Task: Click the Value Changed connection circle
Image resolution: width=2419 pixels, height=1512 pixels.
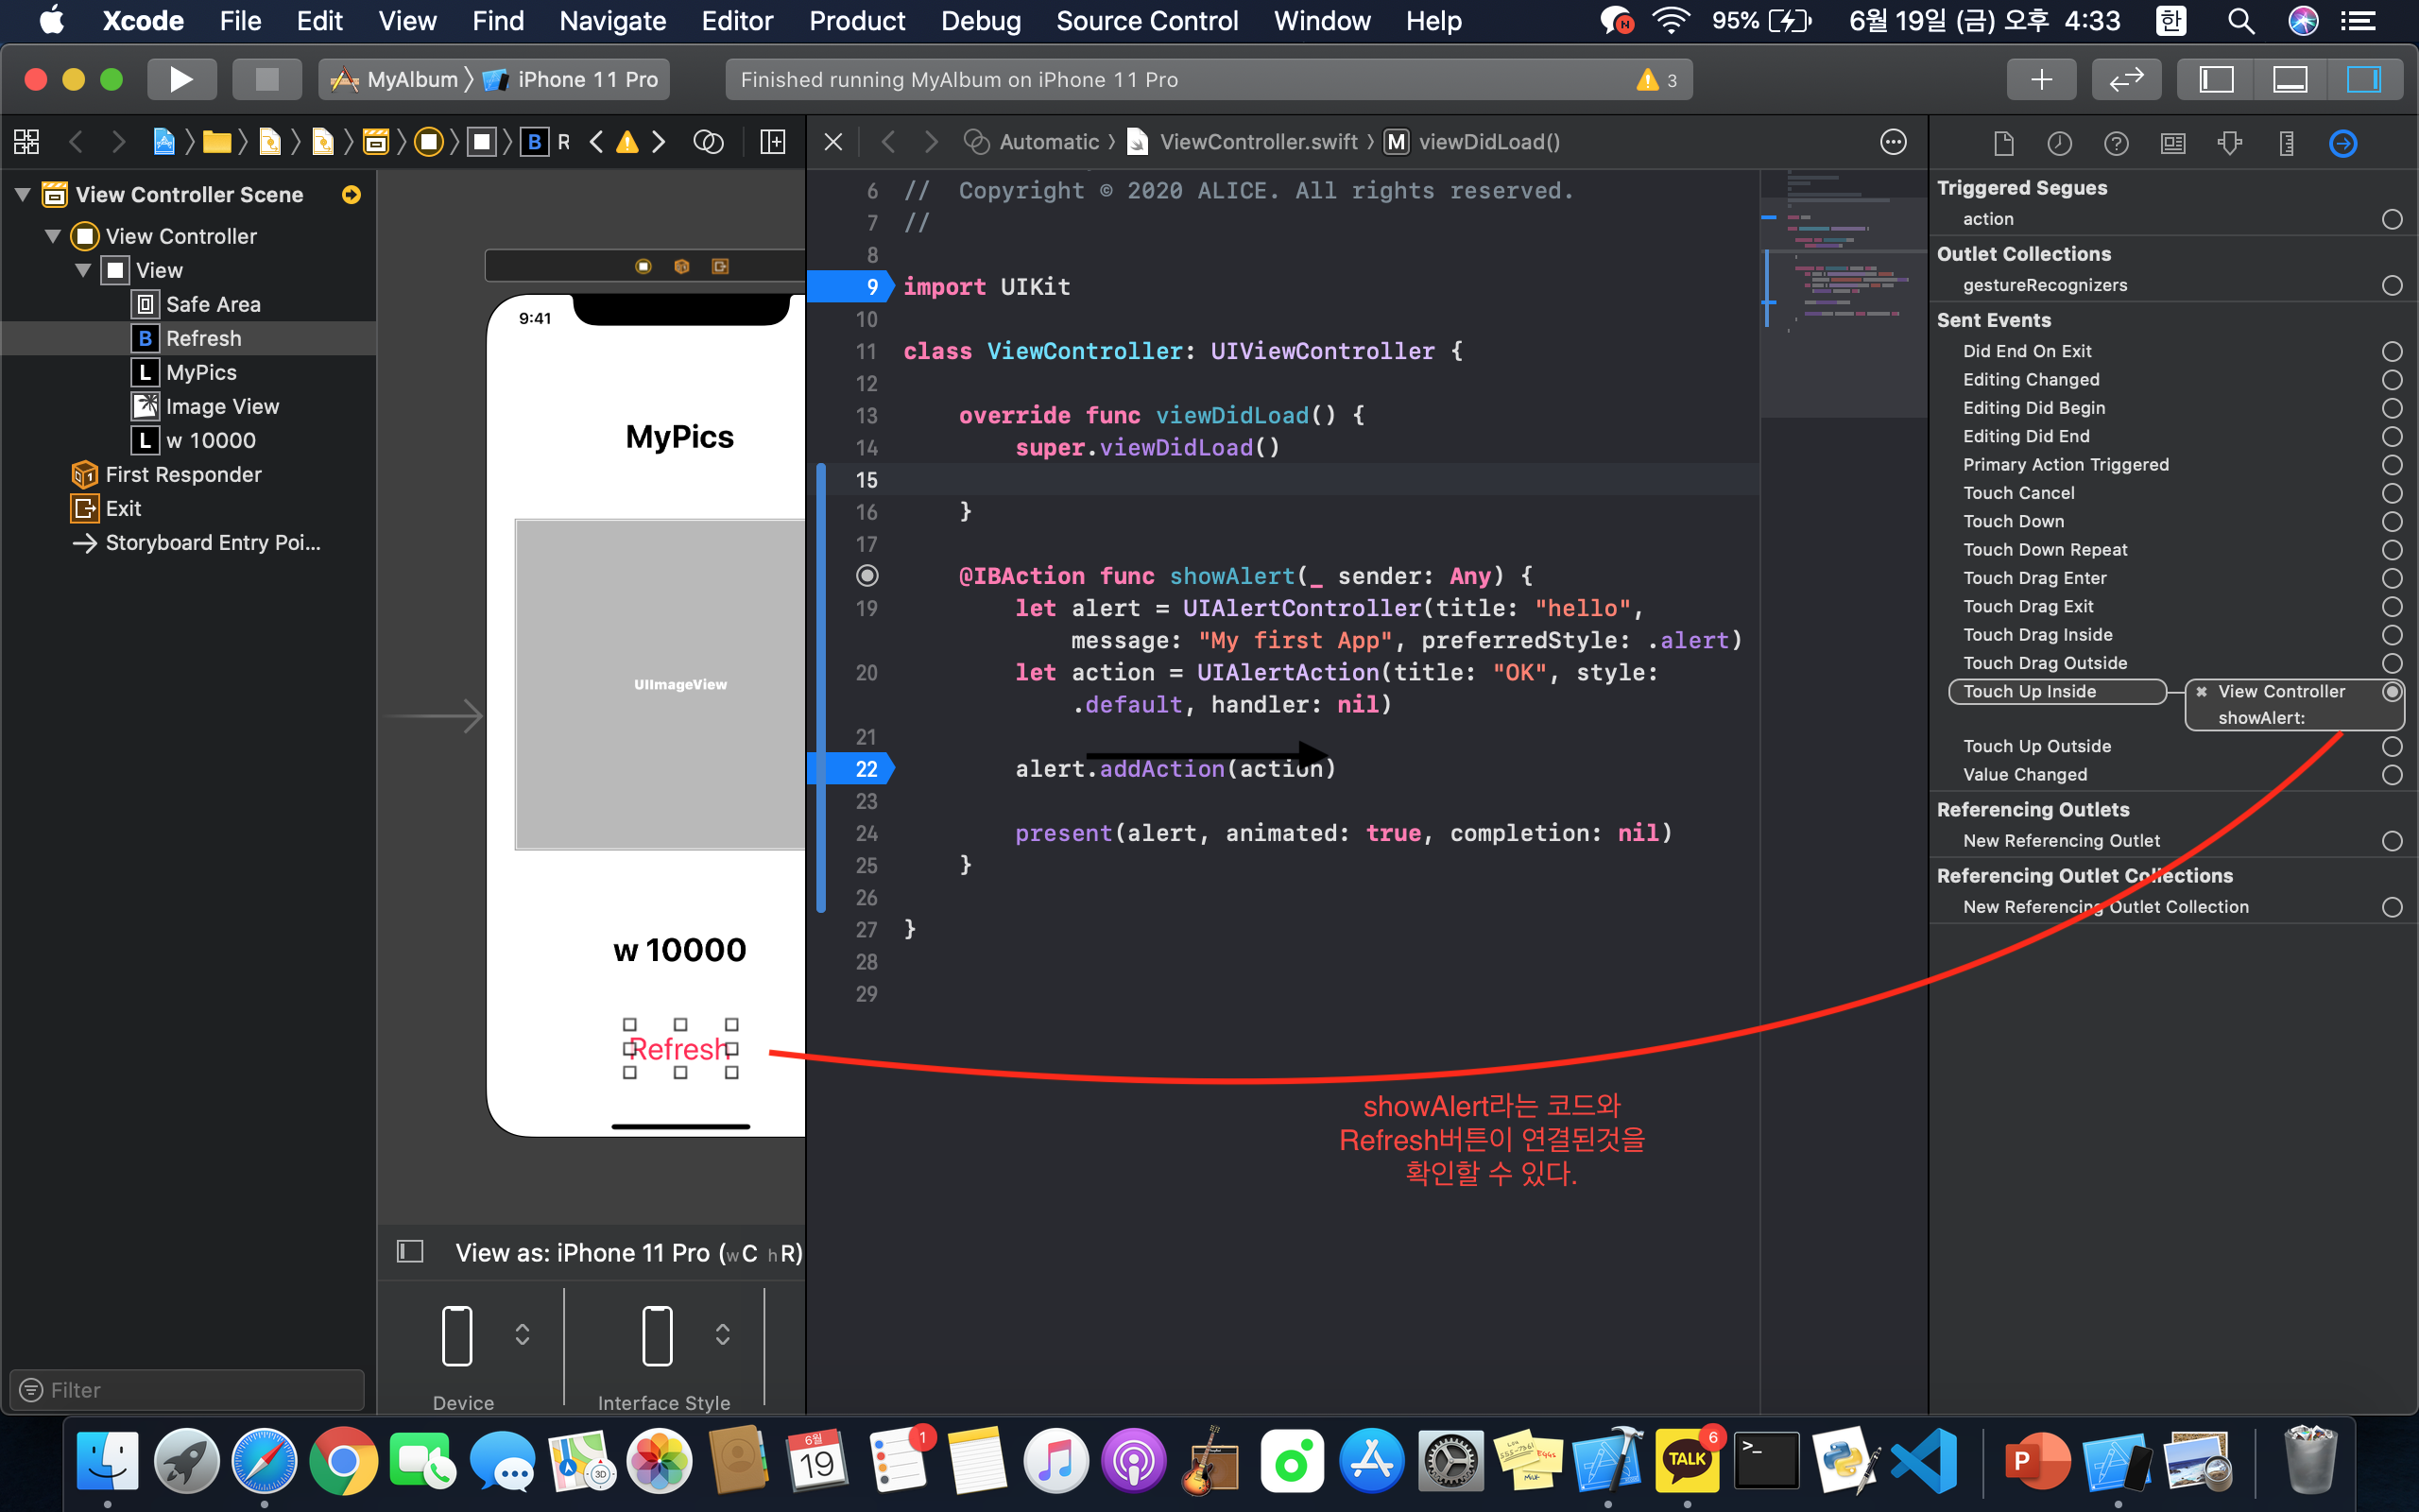Action: (x=2391, y=775)
